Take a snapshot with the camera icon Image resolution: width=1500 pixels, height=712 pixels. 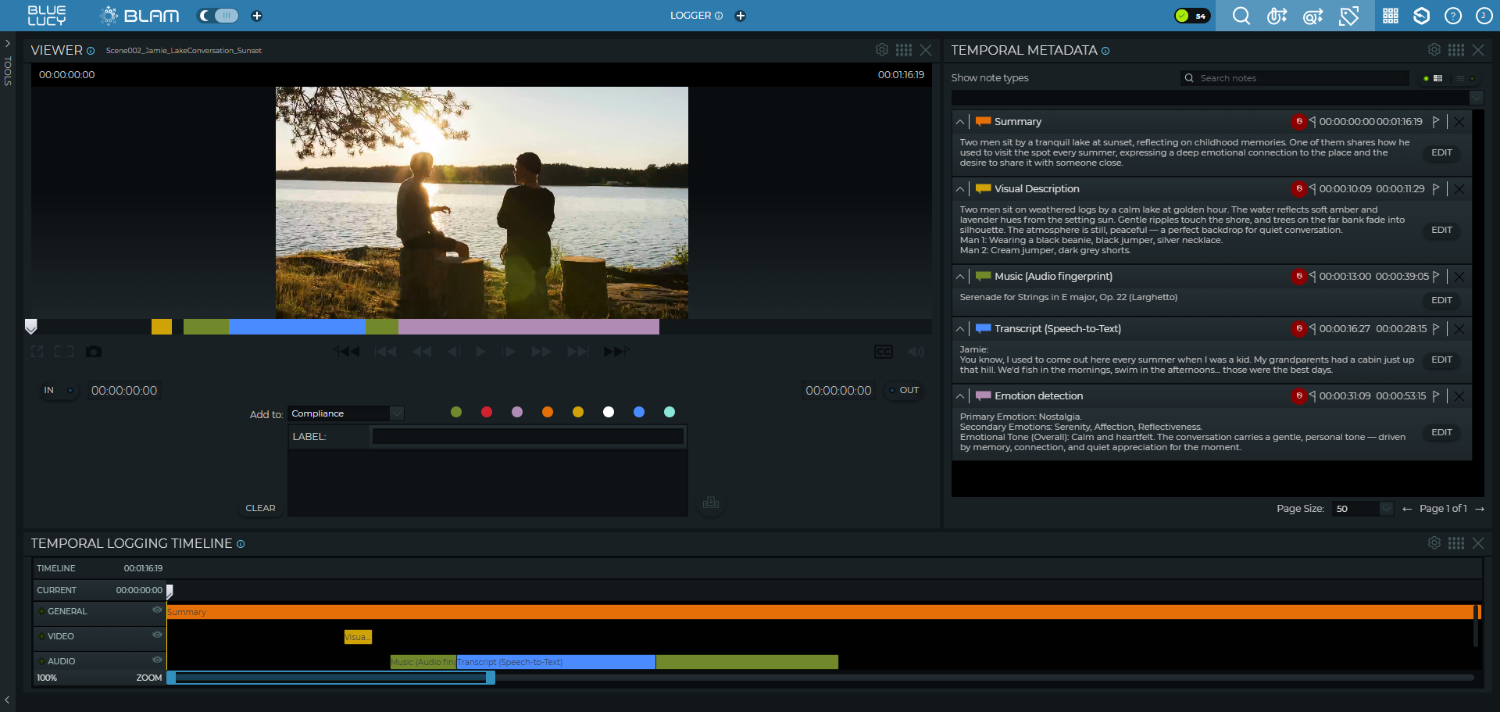[x=94, y=352]
